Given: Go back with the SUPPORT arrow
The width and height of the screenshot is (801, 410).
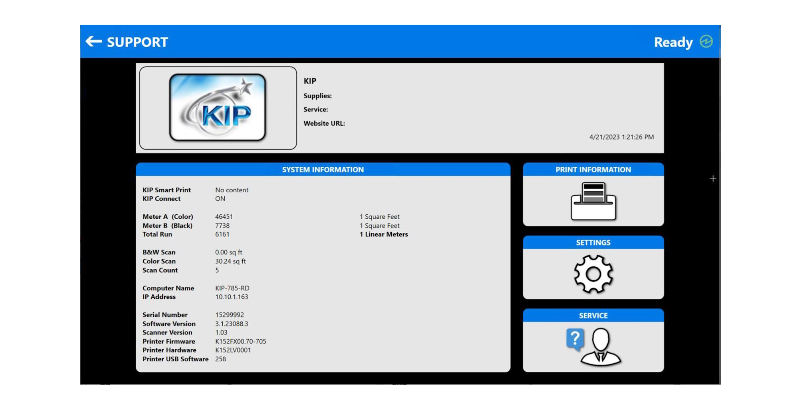Looking at the screenshot, I should (94, 42).
